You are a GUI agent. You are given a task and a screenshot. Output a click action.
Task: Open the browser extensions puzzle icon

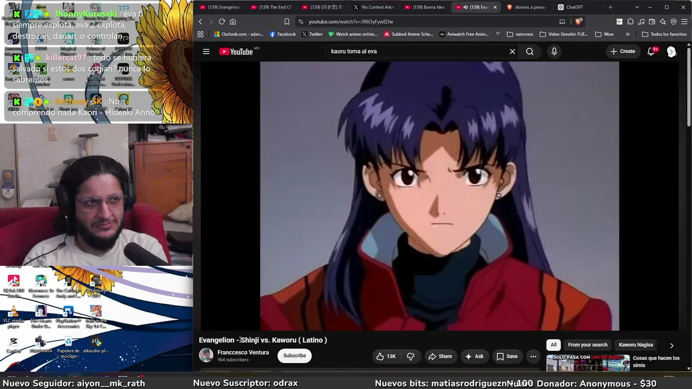click(x=630, y=22)
